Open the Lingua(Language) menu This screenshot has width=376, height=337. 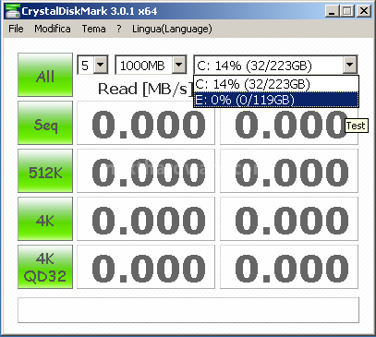click(172, 29)
